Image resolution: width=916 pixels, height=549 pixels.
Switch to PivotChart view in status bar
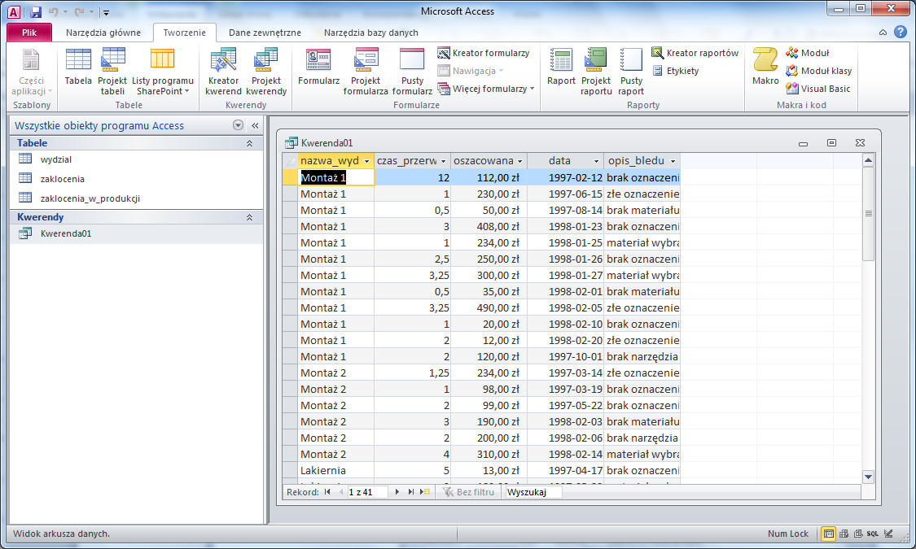point(858,534)
